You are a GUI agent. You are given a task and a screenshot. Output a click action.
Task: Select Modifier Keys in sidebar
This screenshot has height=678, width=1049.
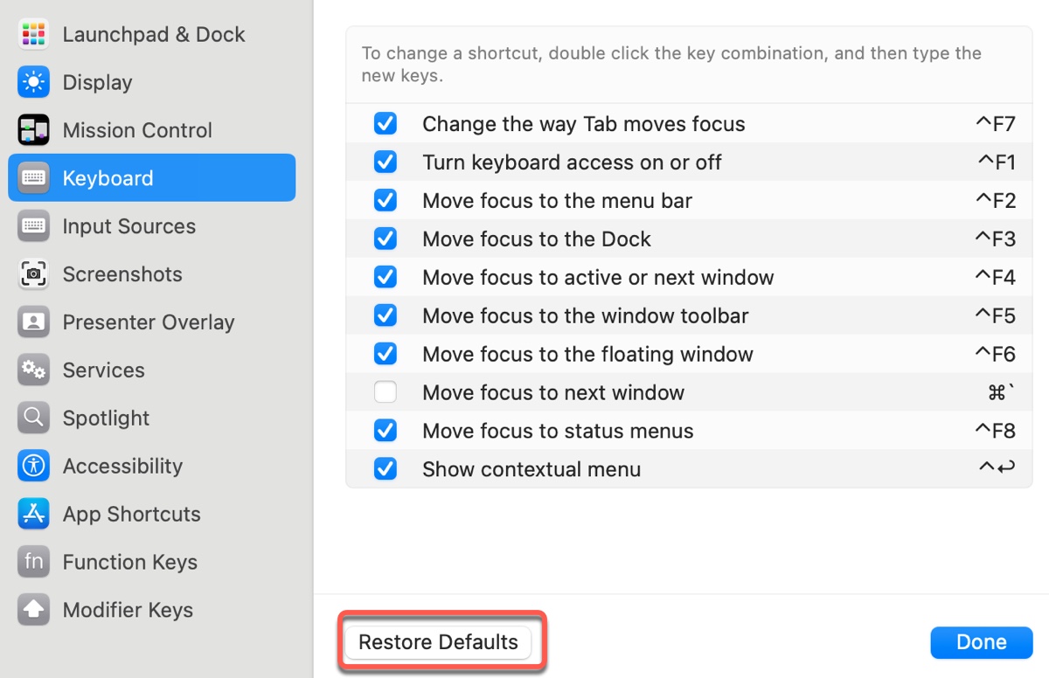click(x=128, y=611)
